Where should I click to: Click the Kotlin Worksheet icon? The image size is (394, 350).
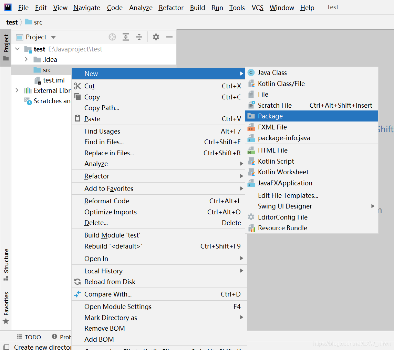[251, 172]
